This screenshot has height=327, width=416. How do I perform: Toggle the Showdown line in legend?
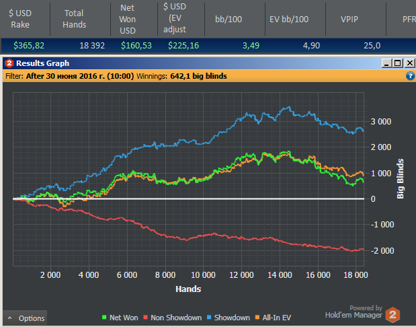(x=230, y=318)
